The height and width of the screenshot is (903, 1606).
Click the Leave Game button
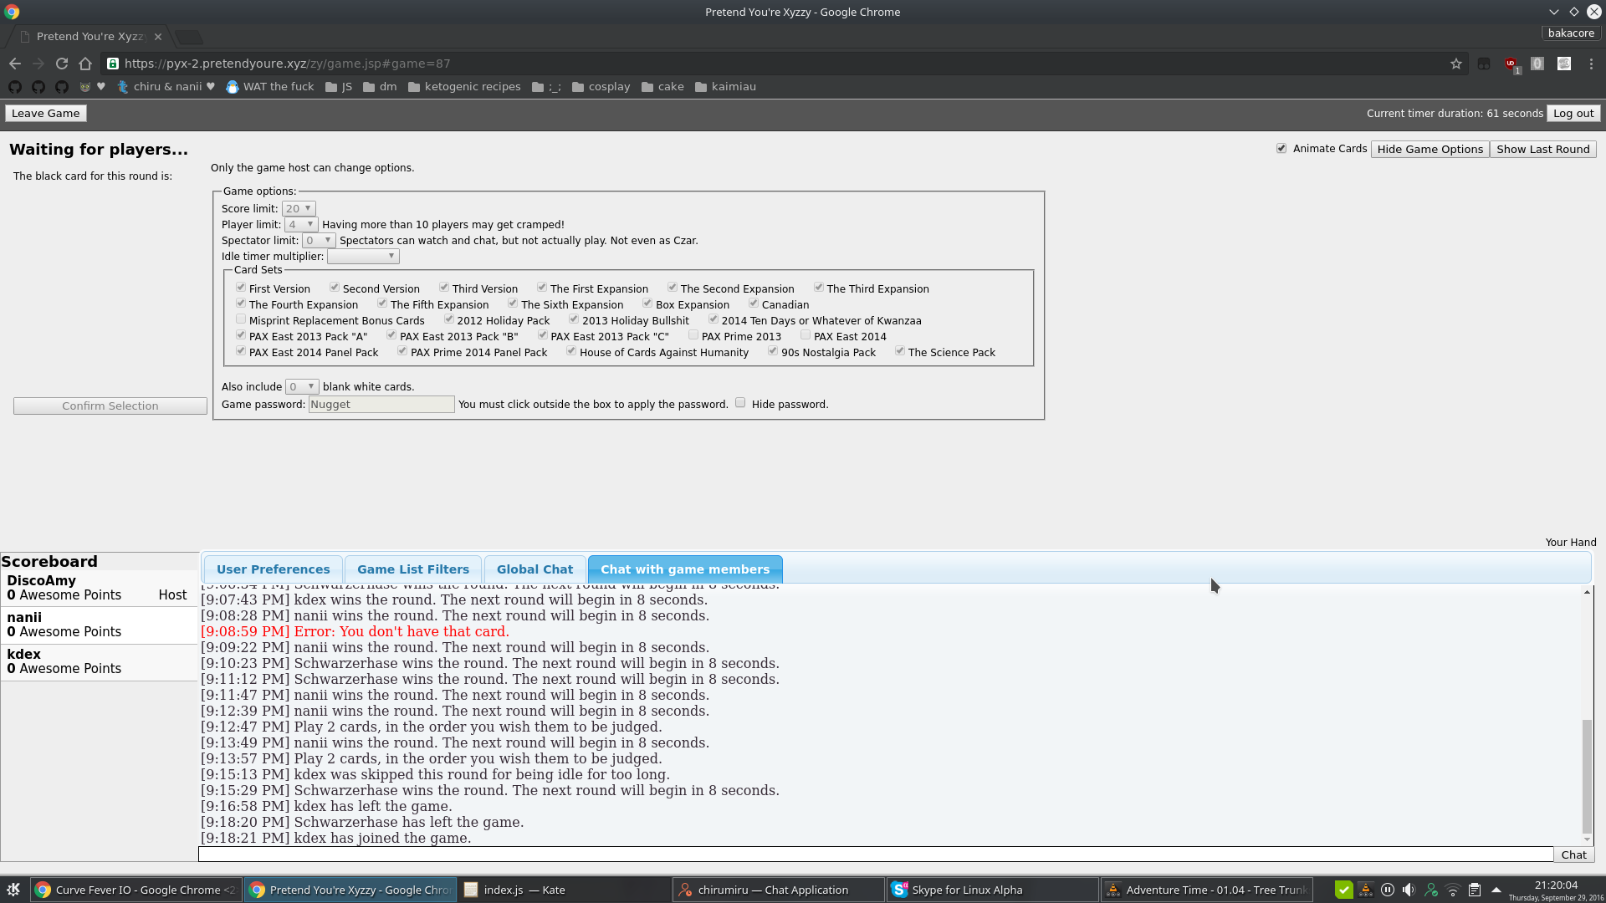click(x=46, y=114)
